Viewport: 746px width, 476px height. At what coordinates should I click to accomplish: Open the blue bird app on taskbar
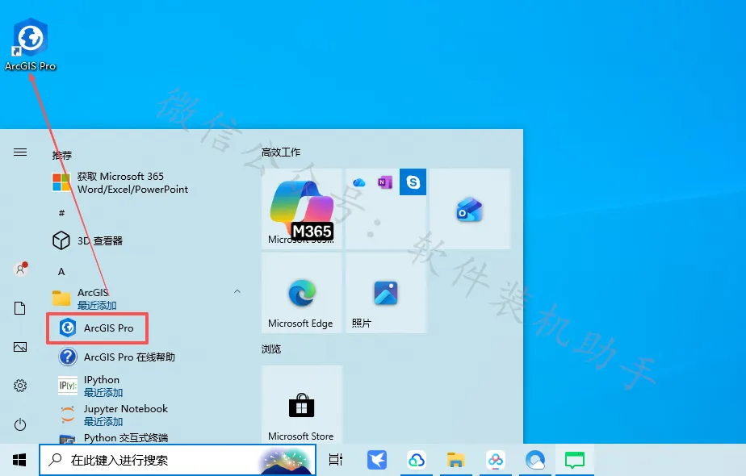(x=377, y=460)
